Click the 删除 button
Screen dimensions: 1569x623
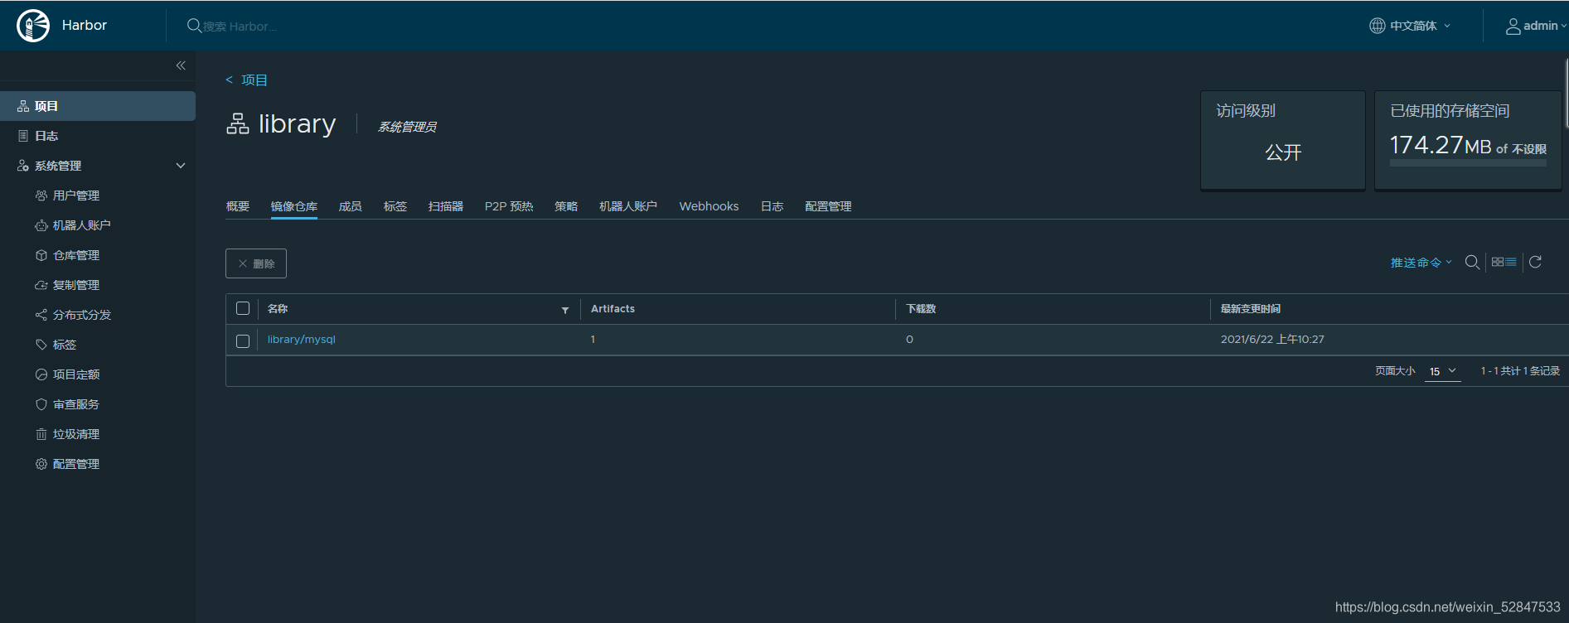tap(256, 263)
